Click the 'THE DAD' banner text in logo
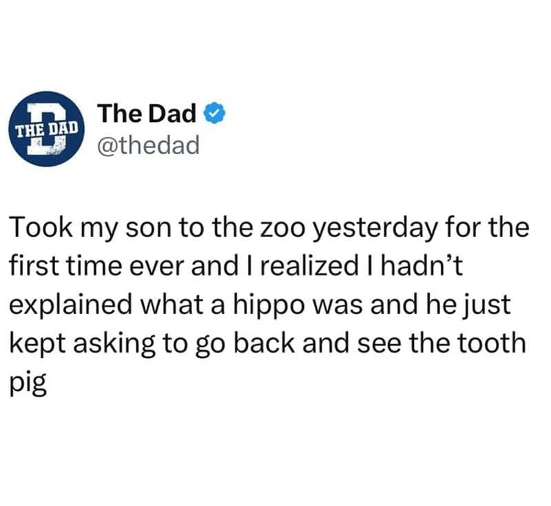Image resolution: width=551 pixels, height=506 pixels. 47,129
